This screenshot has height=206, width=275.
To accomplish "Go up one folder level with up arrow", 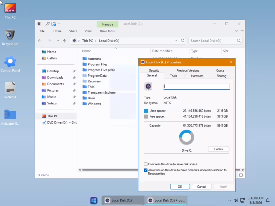I will 65,41.
